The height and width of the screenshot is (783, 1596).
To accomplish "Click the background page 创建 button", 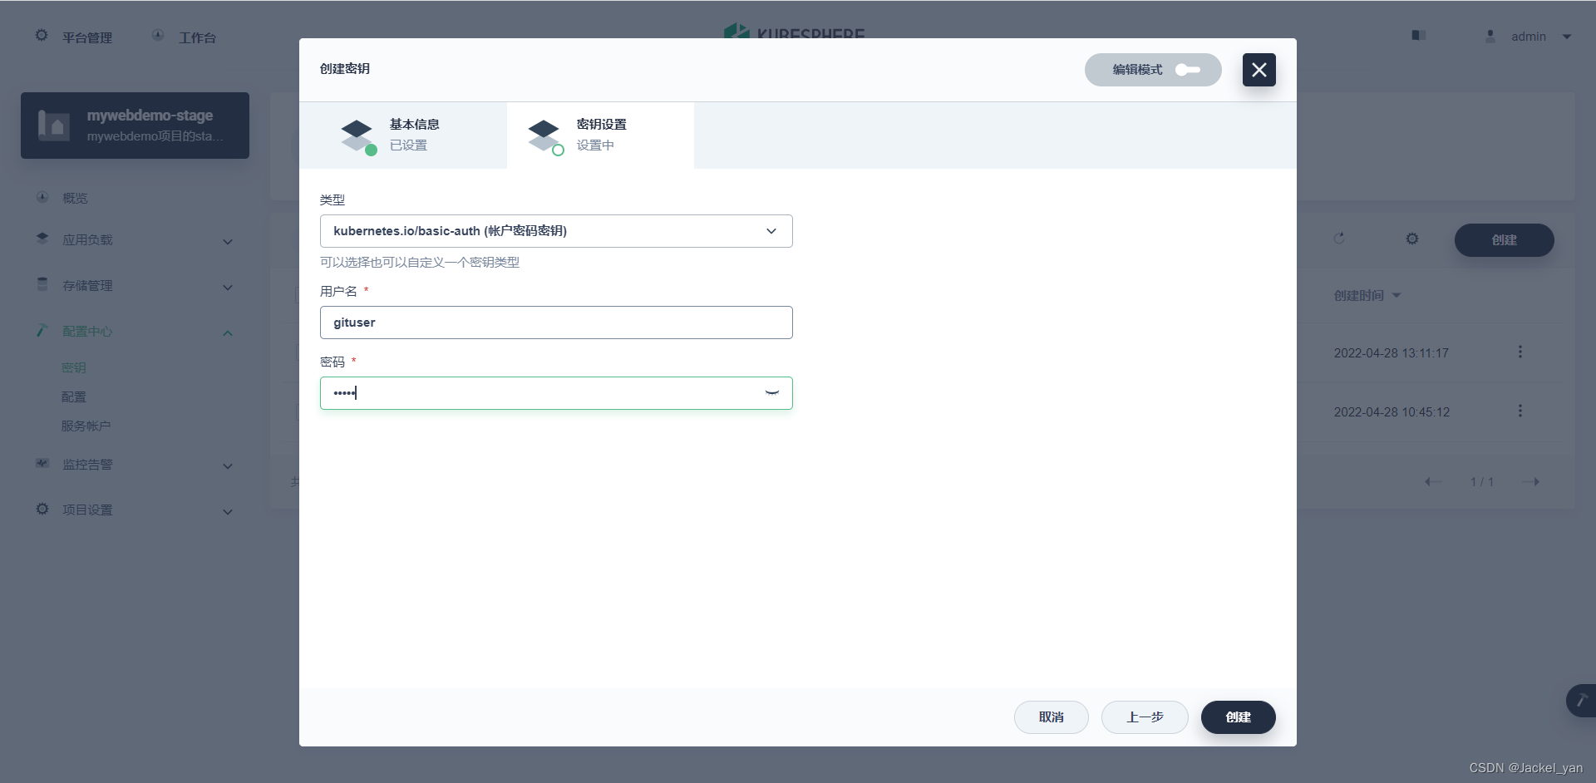I will point(1504,240).
